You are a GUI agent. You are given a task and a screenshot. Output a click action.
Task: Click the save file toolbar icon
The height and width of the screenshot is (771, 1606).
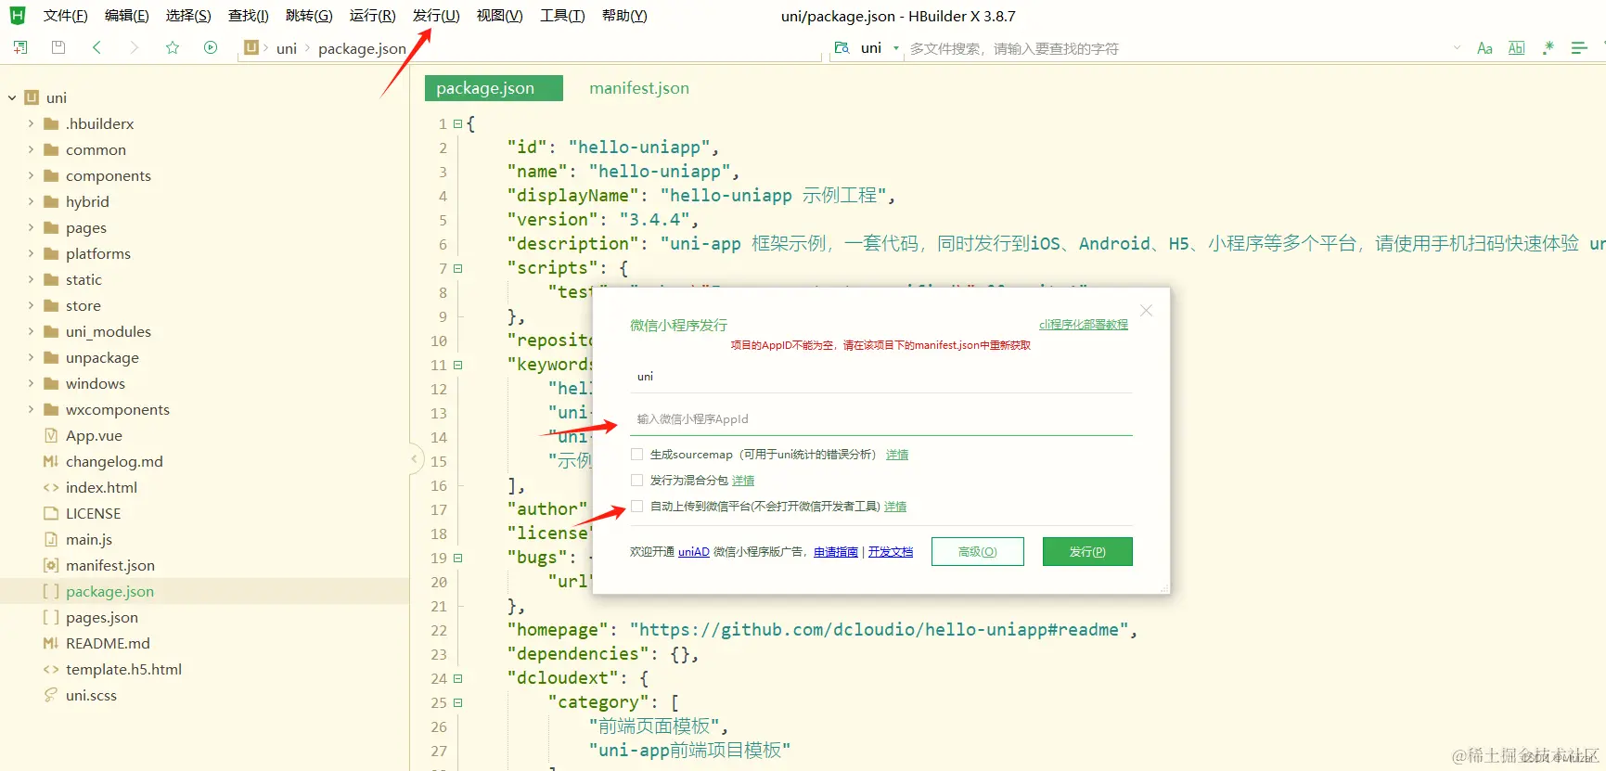click(58, 47)
